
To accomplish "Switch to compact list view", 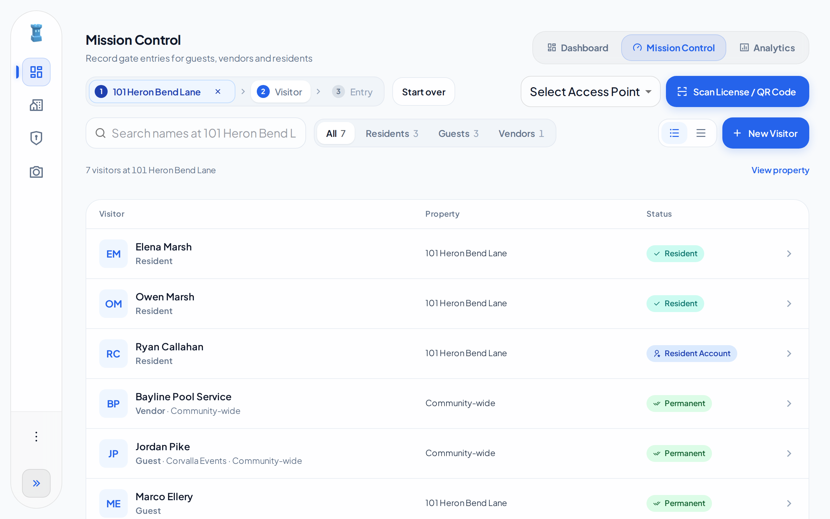I will pos(701,133).
